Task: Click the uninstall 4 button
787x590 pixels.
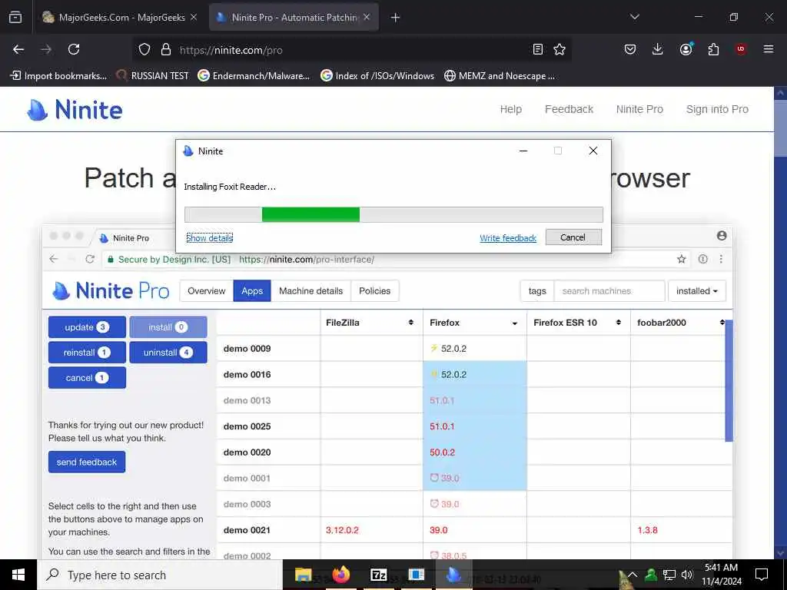Action: [x=168, y=353]
